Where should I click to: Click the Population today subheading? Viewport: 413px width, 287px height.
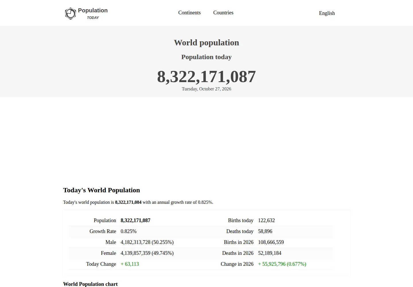point(206,57)
